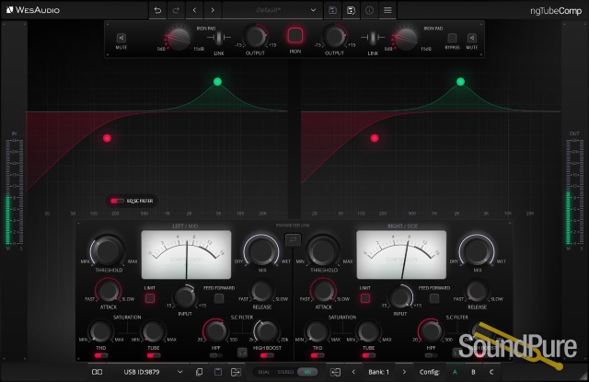The image size is (589, 382).
Task: Click the WesAudio logo
Action: point(33,10)
